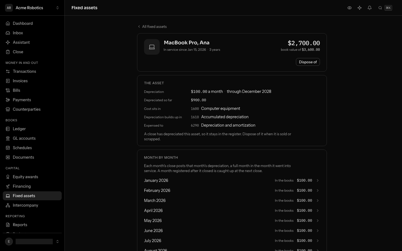The width and height of the screenshot is (402, 251).
Task: Click the GL accounts bank icon
Action: point(8,138)
